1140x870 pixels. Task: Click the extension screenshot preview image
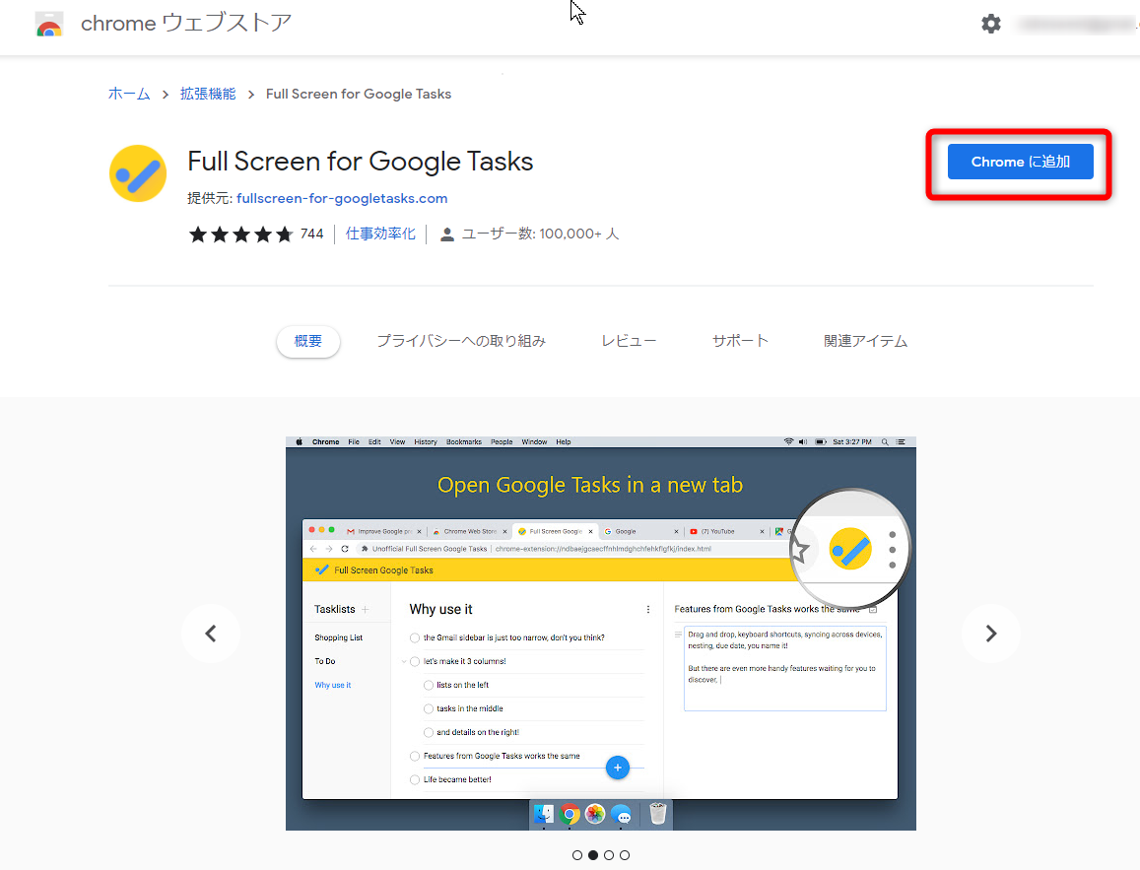pos(600,633)
